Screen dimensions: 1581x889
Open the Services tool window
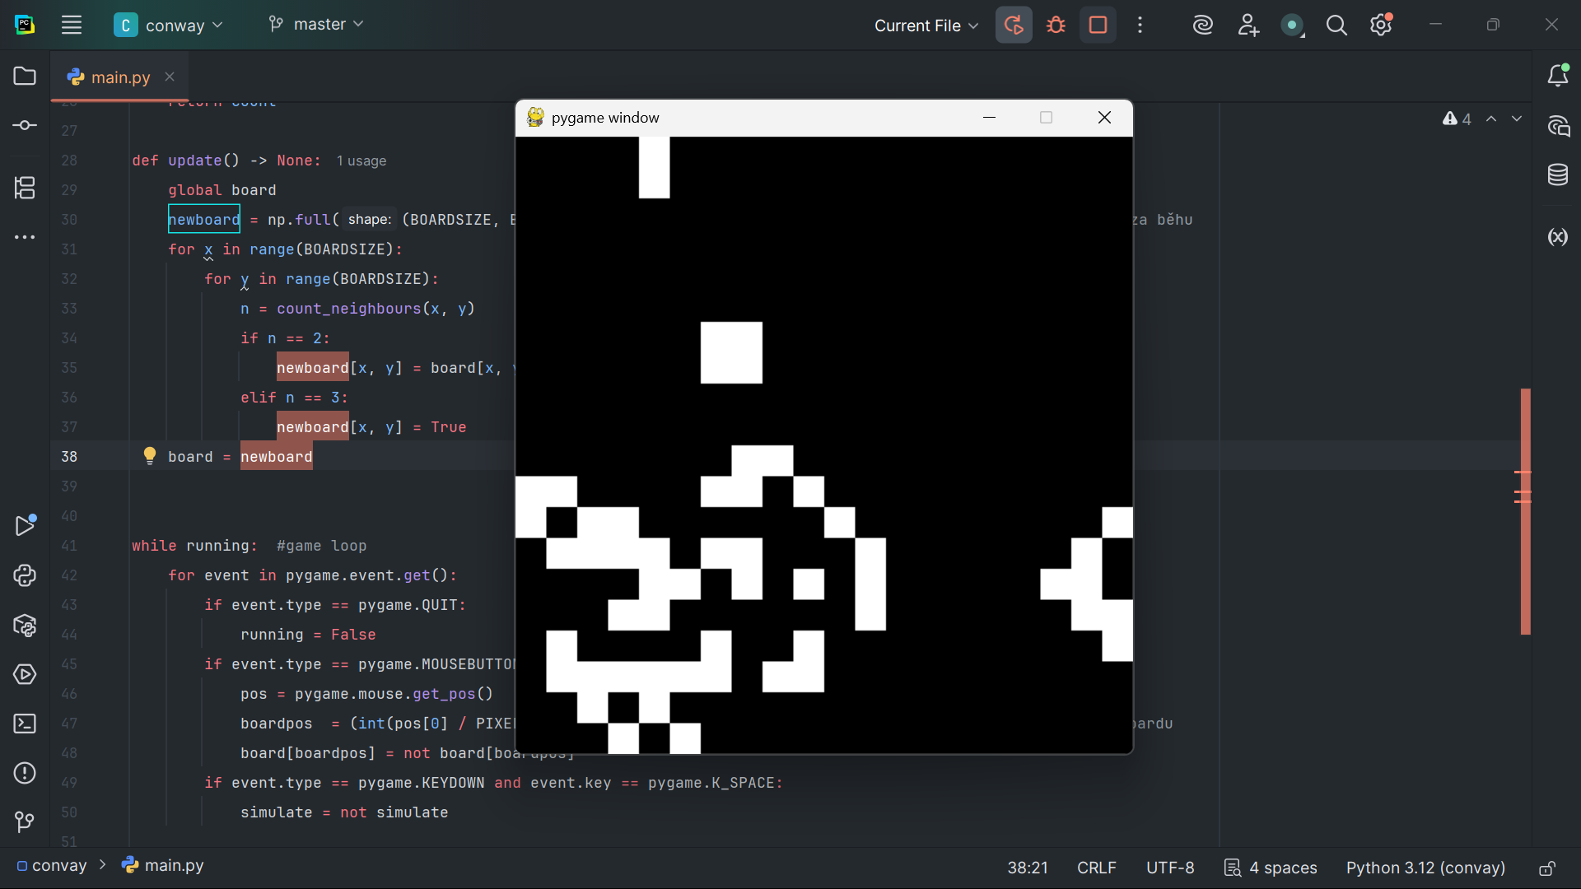[x=25, y=674]
